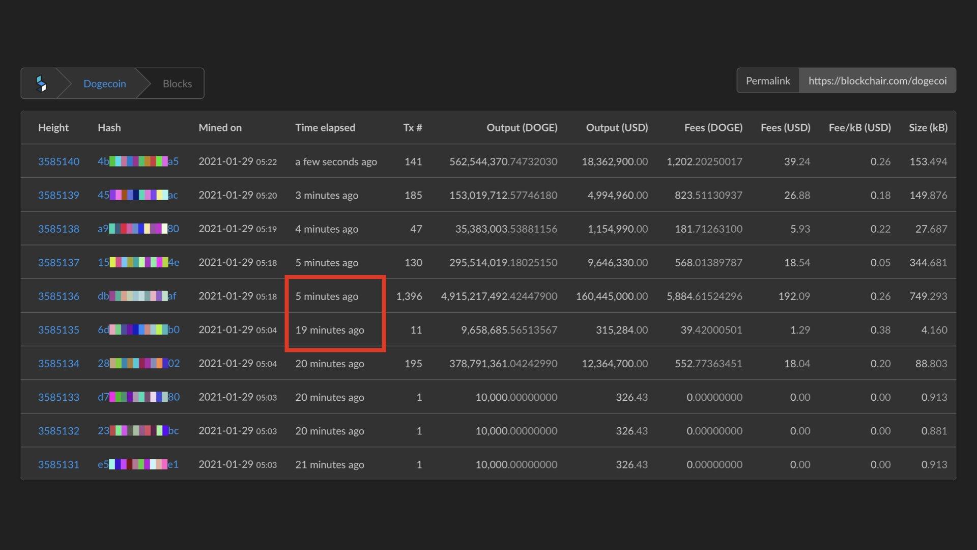The height and width of the screenshot is (550, 977).
Task: Sort by Time elapsed column header
Action: (325, 128)
